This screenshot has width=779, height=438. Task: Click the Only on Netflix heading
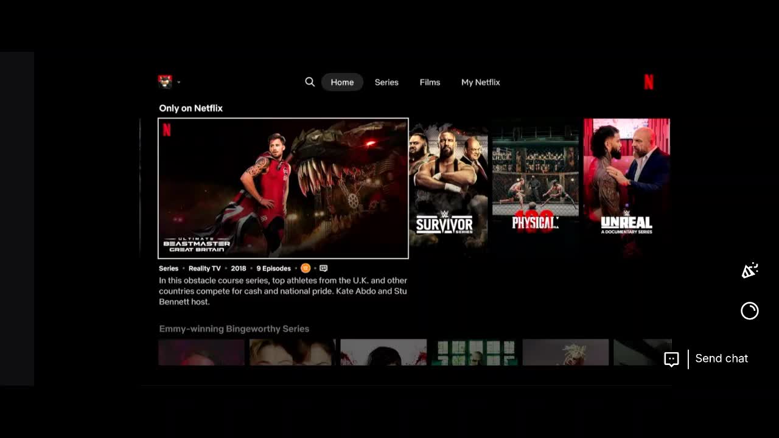(x=190, y=108)
